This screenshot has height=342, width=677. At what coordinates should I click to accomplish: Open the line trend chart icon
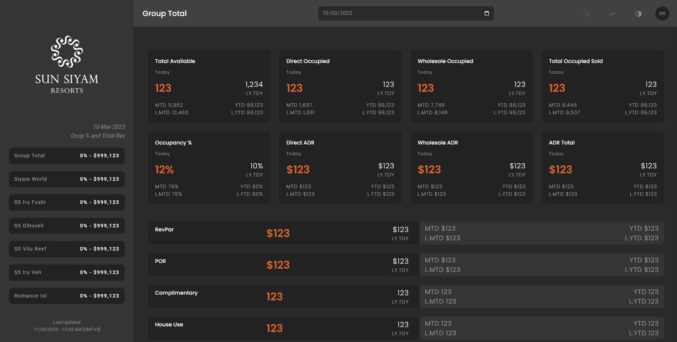tap(612, 14)
